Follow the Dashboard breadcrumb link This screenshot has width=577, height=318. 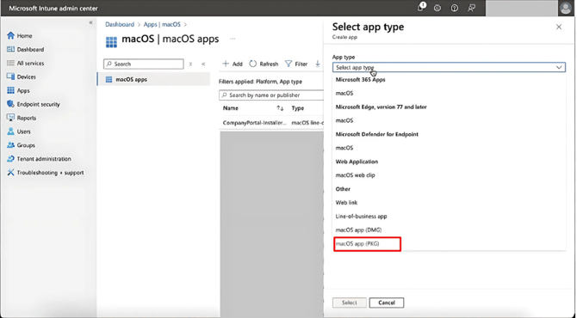tap(120, 25)
